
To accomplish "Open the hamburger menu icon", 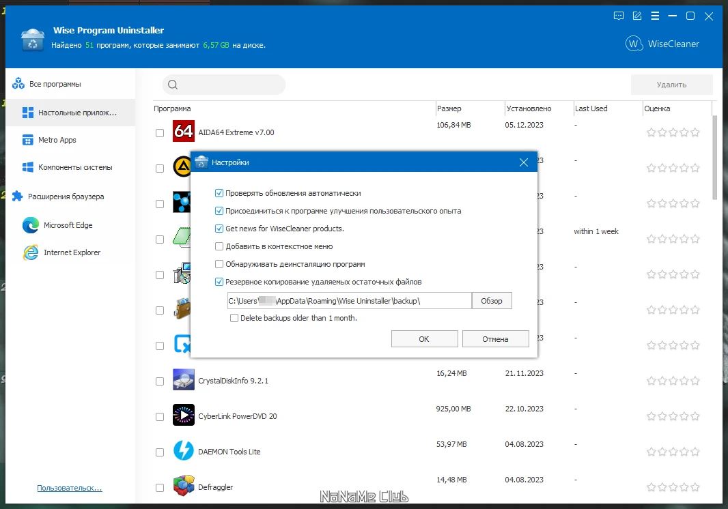I will [x=655, y=16].
